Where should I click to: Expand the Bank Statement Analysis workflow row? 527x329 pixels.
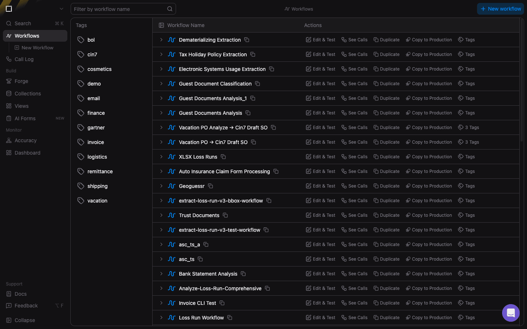coord(161,273)
